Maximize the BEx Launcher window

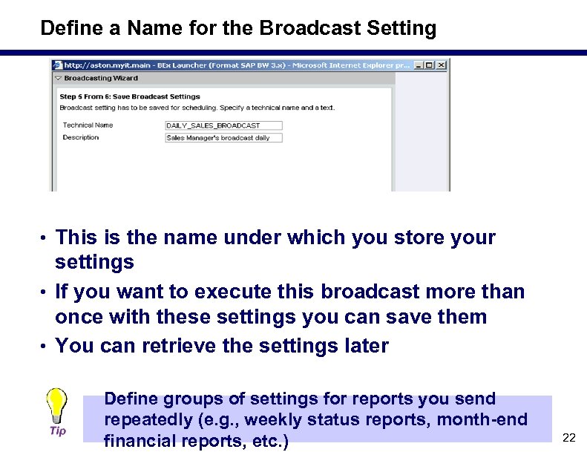(429, 65)
